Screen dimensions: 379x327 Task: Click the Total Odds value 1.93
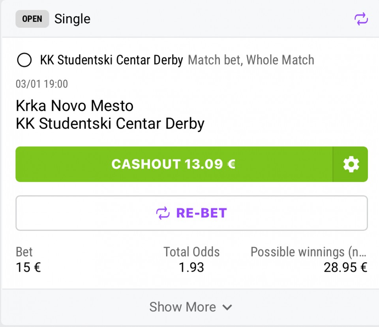coord(191,268)
